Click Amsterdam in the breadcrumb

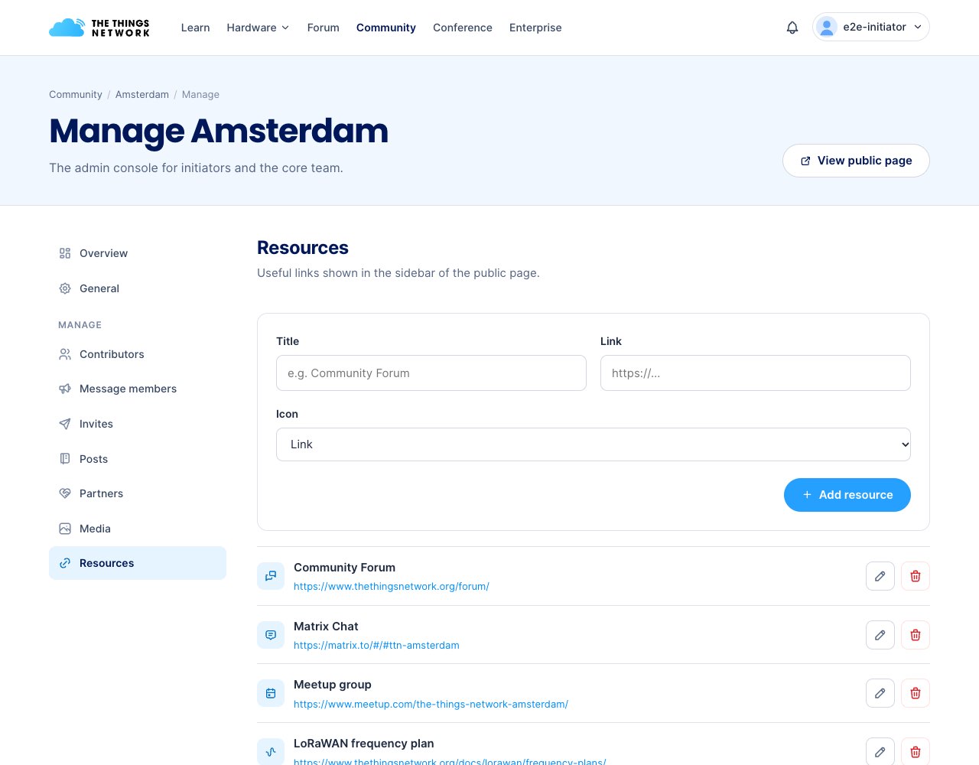coord(142,95)
